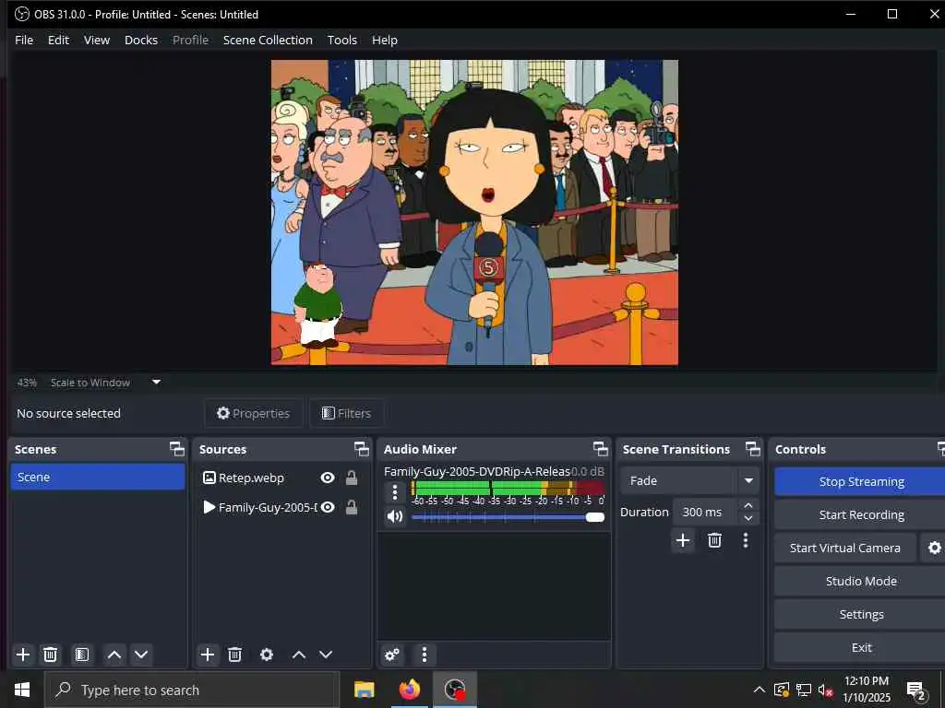Remove configurable transition trash icon
The width and height of the screenshot is (945, 708).
[715, 540]
